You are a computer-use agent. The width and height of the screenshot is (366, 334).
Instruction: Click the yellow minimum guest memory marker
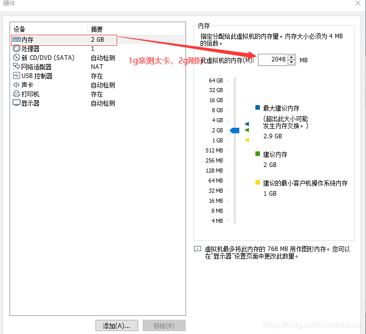click(x=247, y=140)
